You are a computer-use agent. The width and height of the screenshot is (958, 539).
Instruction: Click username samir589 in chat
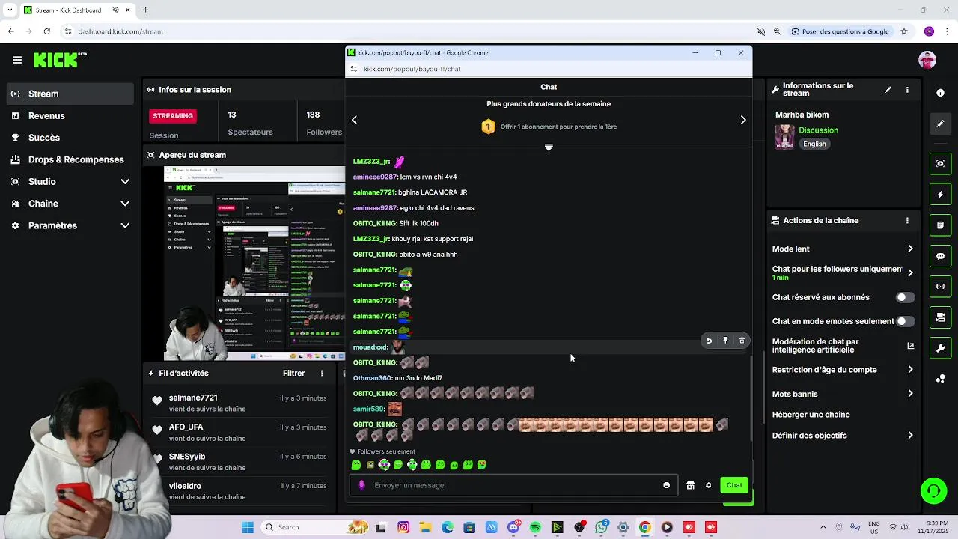pos(368,409)
